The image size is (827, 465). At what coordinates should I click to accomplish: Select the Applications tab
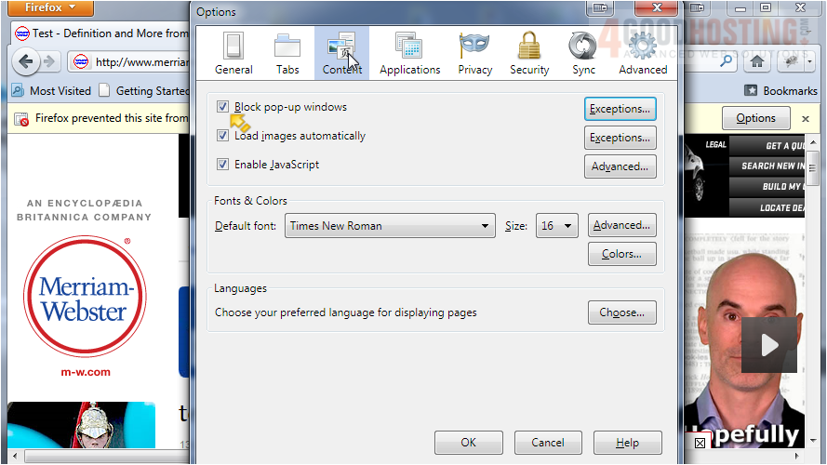(409, 53)
